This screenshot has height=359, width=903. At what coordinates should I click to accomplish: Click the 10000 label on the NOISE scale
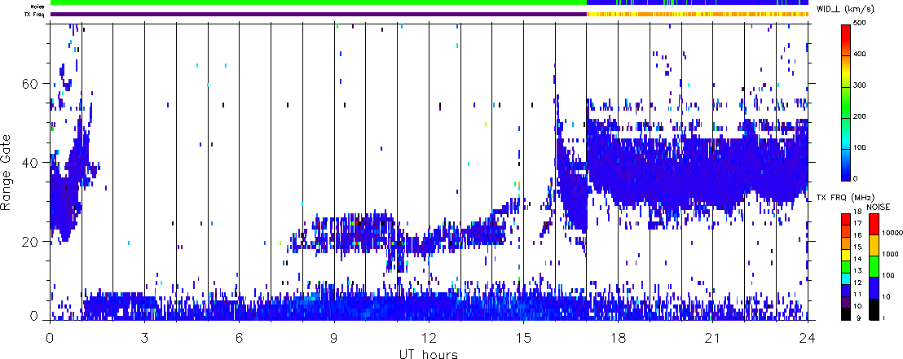(892, 233)
